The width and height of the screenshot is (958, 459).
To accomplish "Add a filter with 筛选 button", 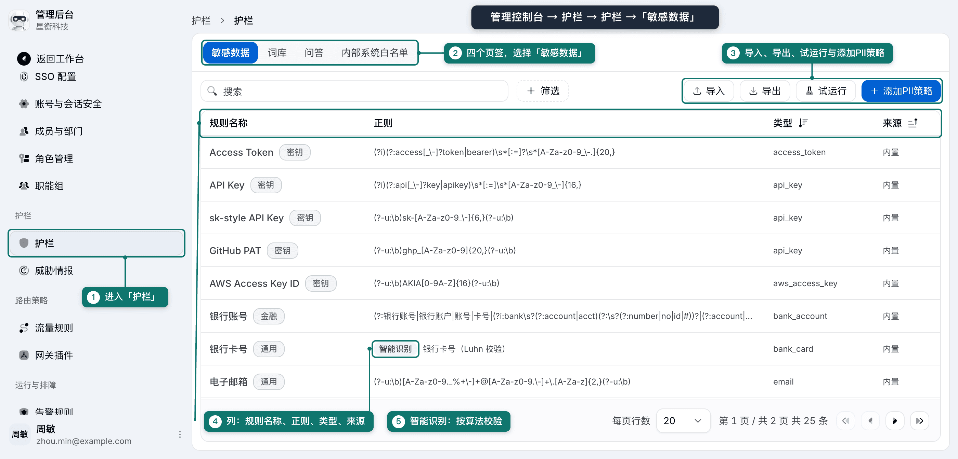I will [x=543, y=91].
